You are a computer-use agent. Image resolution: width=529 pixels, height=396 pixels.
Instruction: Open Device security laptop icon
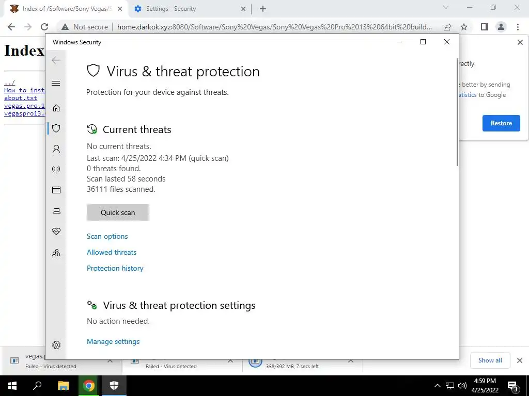[x=56, y=211]
